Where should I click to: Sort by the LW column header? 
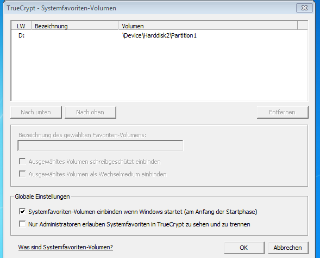pos(21,26)
